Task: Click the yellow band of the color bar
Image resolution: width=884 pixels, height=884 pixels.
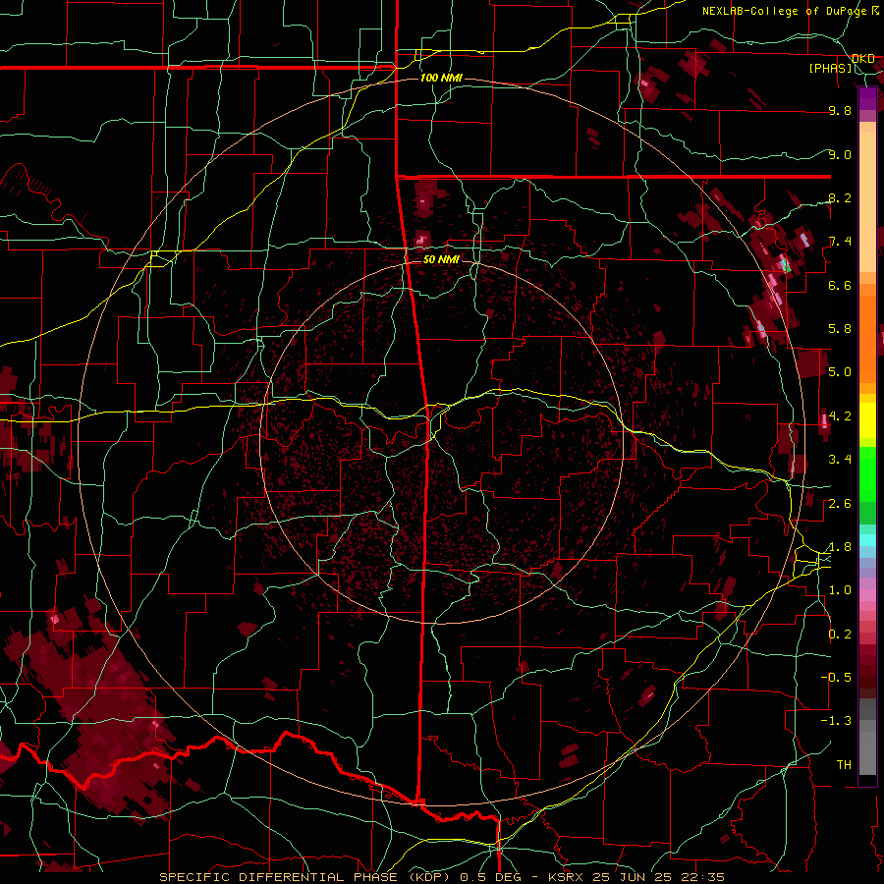Action: tap(867, 420)
